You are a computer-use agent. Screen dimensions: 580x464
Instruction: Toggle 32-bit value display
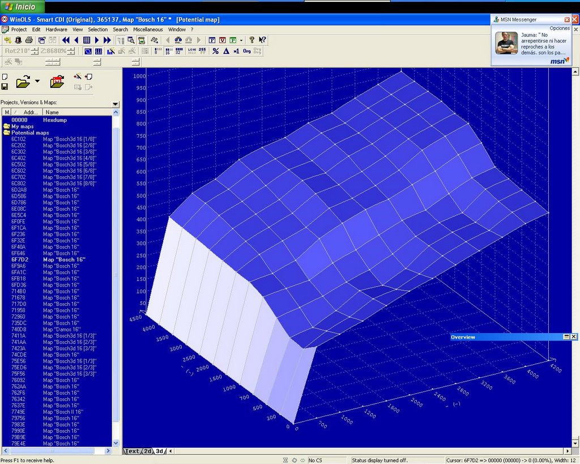pyautogui.click(x=179, y=51)
